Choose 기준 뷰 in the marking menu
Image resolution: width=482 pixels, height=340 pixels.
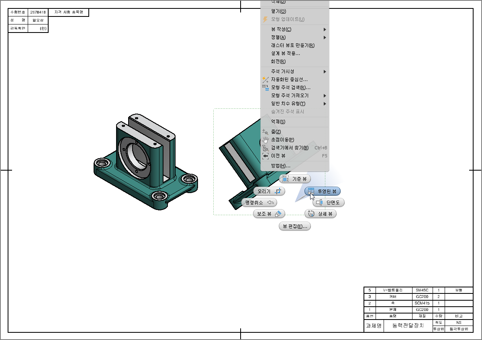(x=295, y=179)
